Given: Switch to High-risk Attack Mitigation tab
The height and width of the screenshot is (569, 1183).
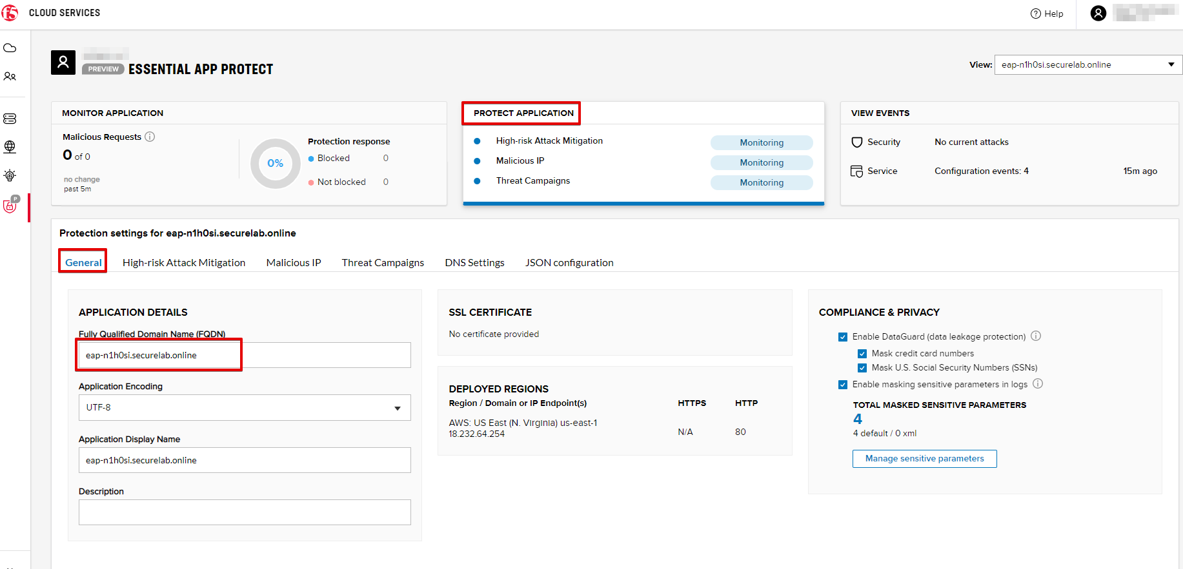Looking at the screenshot, I should point(184,262).
